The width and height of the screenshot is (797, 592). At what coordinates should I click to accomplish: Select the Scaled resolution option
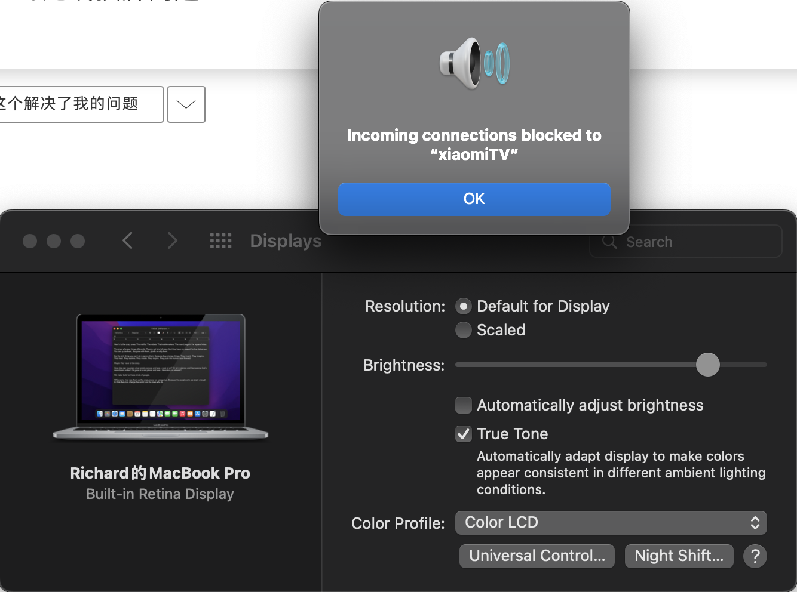tap(463, 330)
